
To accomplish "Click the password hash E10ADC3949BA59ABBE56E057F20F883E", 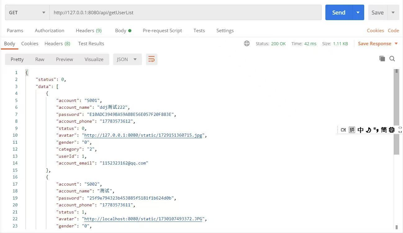I will [130, 114].
